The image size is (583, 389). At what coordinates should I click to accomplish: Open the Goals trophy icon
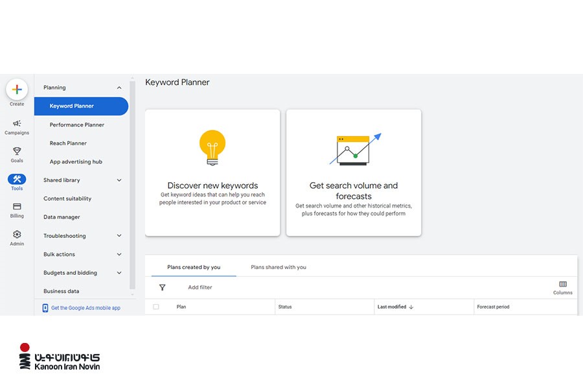click(17, 151)
